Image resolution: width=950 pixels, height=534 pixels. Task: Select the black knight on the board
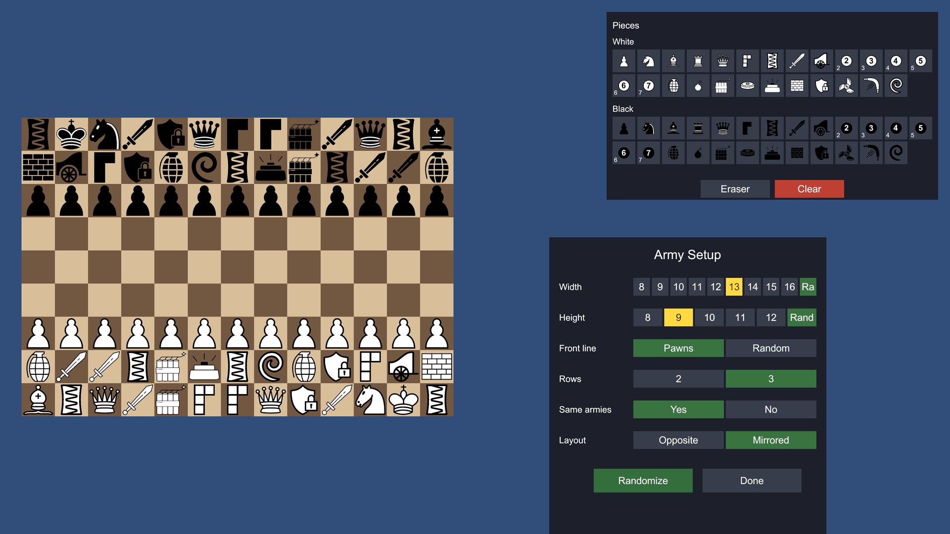coord(104,134)
